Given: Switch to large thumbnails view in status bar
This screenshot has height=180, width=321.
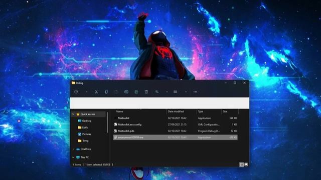Looking at the screenshot, I should click(x=246, y=164).
